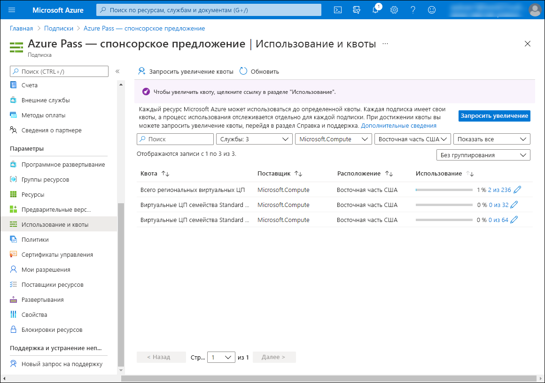545x383 pixels.
Task: Edit quota pencil for 0 из 64 row
Action: 514,220
